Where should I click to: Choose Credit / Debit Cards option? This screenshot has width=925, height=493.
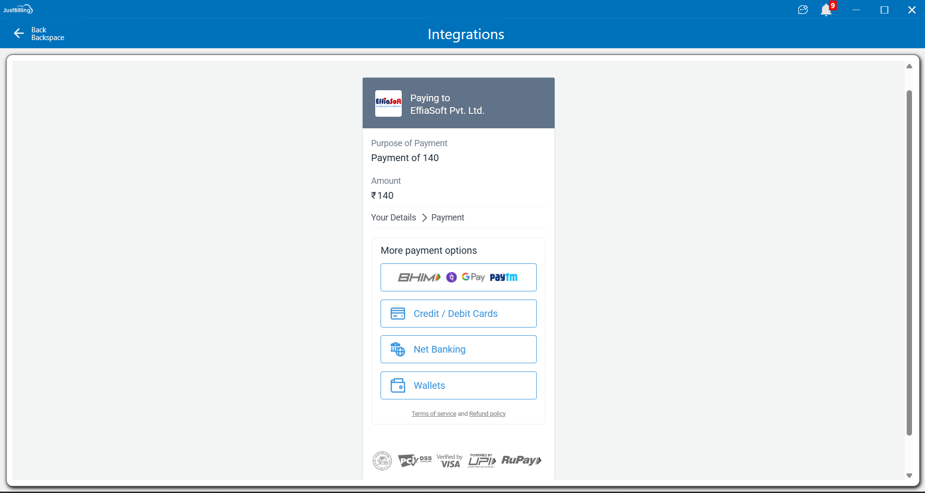(x=455, y=314)
